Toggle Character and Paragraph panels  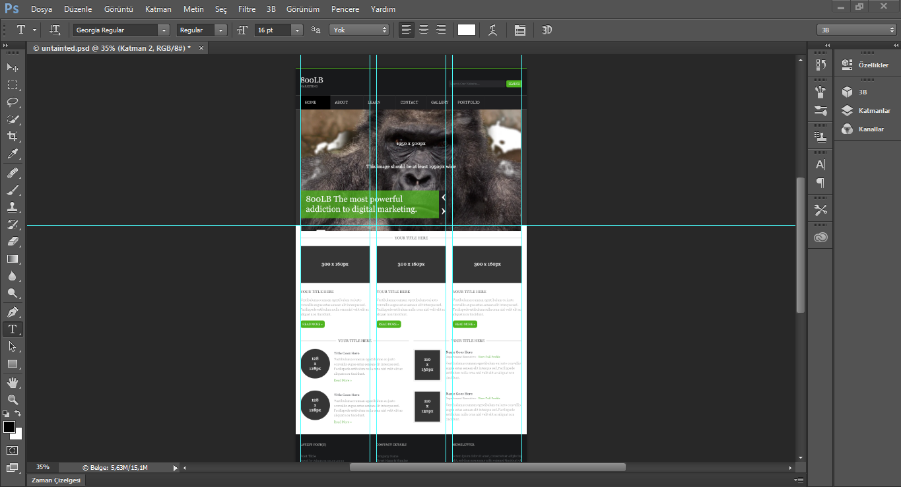pos(519,30)
